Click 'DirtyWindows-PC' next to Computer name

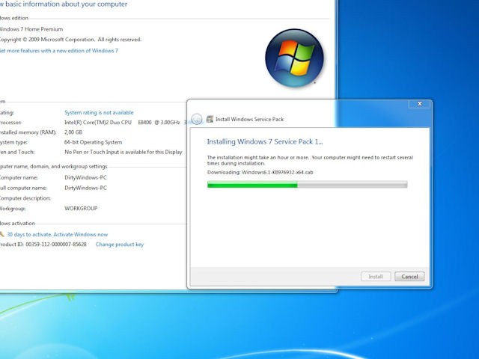coord(85,178)
